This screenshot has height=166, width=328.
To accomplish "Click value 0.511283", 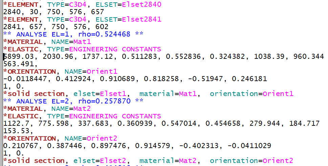I will click(139, 56).
